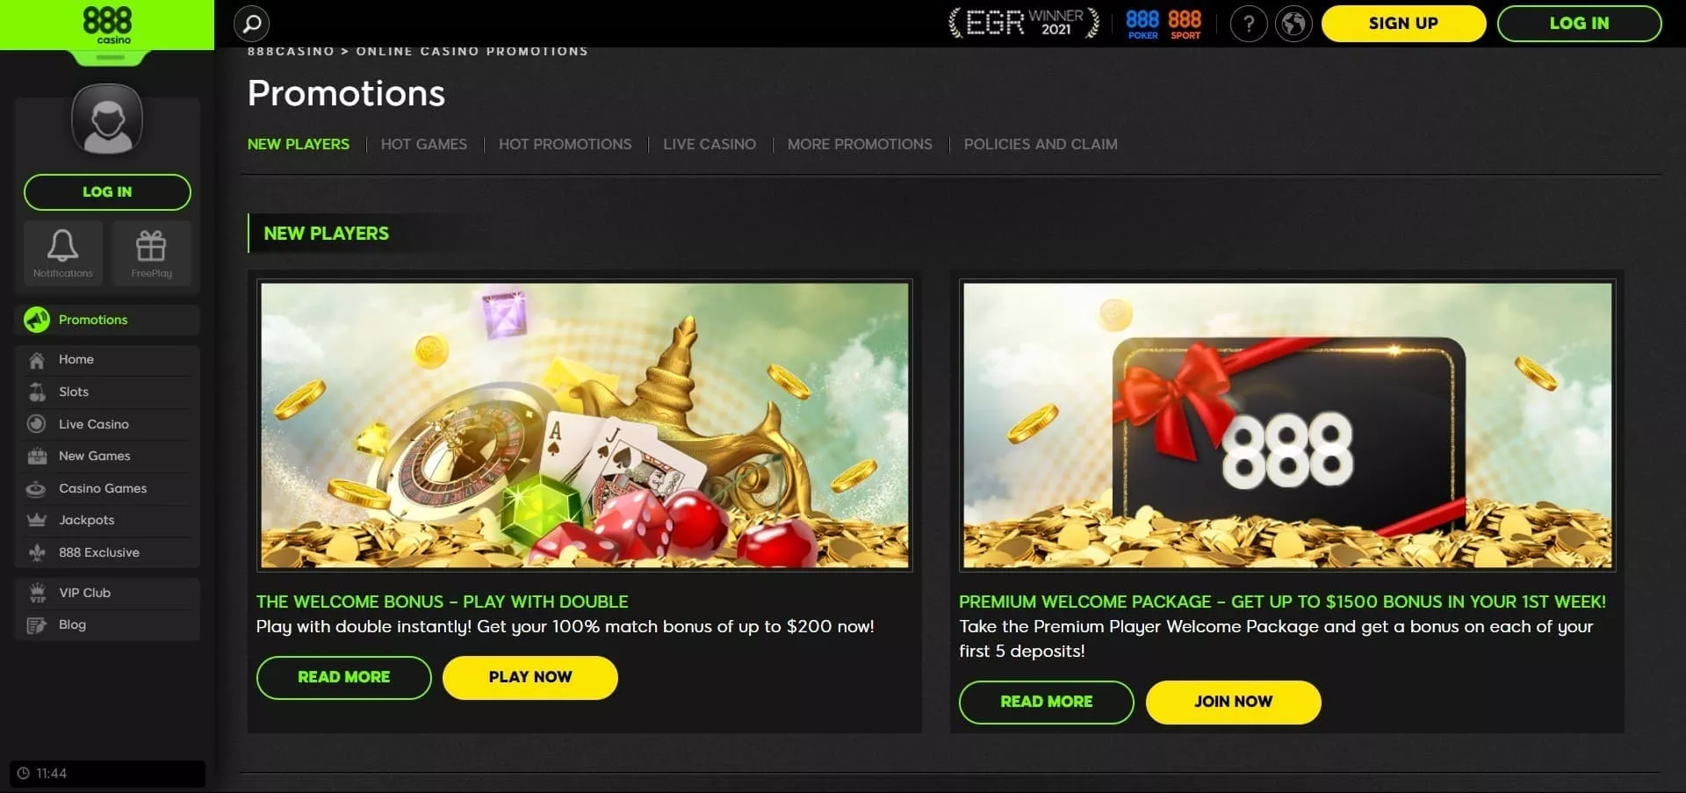Viewport: 1686px width, 793px height.
Task: Go to the 888 Sport logo
Action: tap(1185, 24)
